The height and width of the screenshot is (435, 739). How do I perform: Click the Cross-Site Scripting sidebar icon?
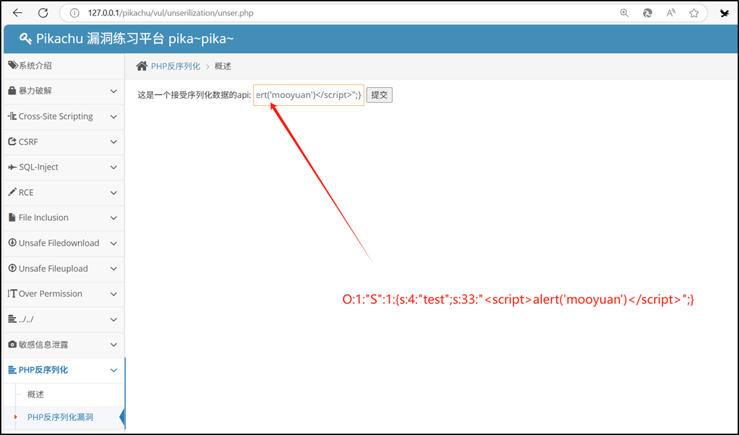[12, 116]
